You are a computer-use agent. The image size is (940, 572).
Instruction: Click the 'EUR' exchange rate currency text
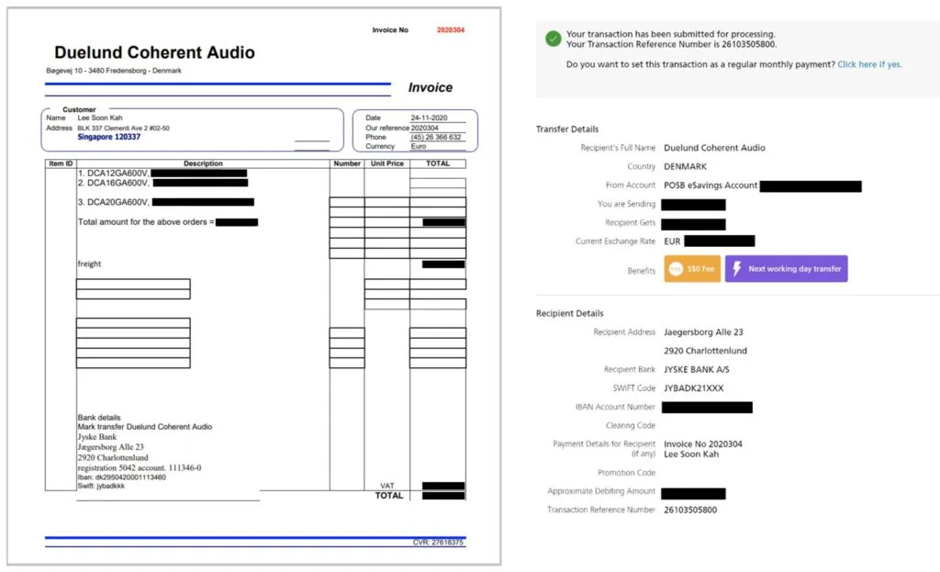pyautogui.click(x=672, y=241)
